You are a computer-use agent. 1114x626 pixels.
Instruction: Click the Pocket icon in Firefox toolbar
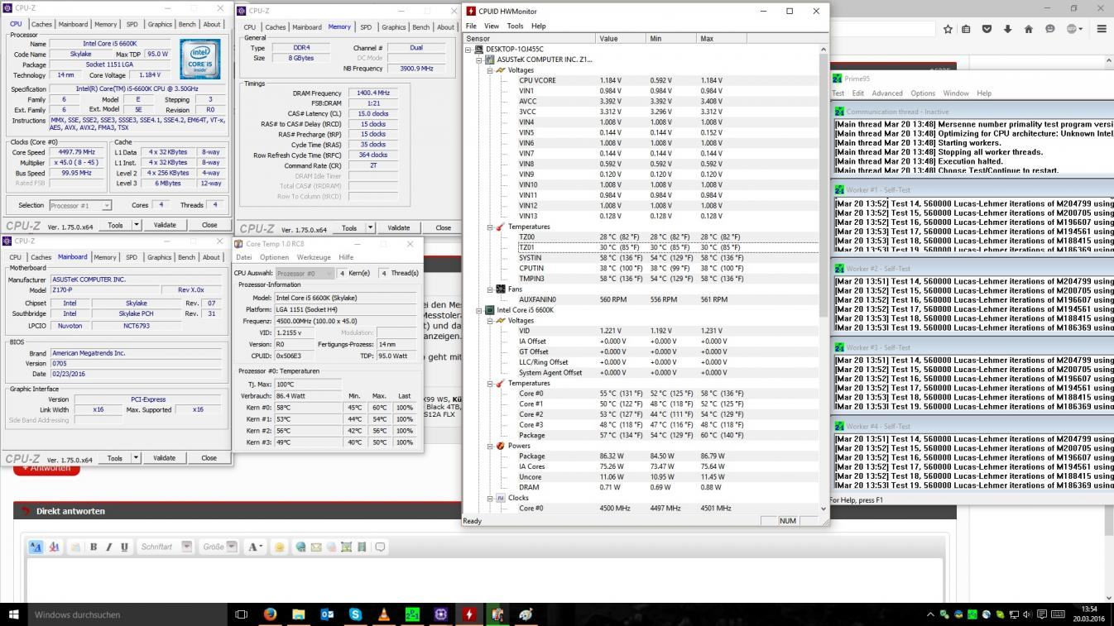point(987,29)
